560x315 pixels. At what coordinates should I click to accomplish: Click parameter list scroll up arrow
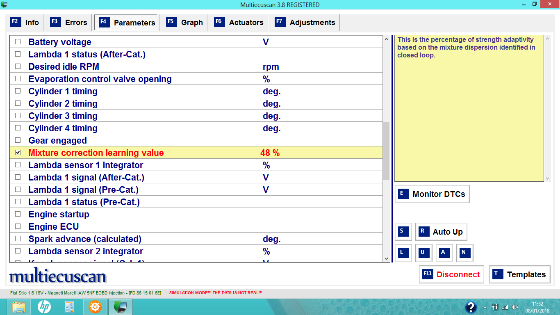point(386,39)
